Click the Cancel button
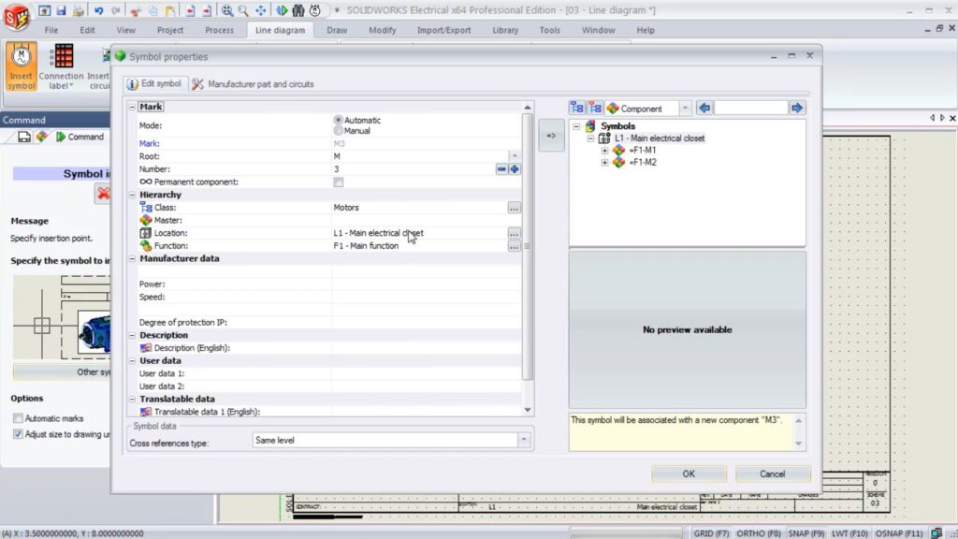The width and height of the screenshot is (958, 539). (x=772, y=474)
